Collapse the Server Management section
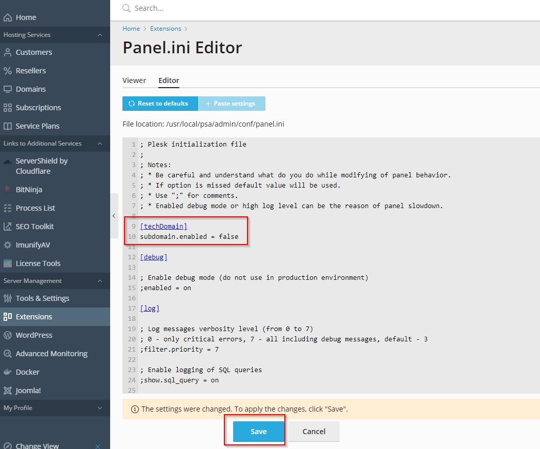540x449 pixels. (100, 281)
